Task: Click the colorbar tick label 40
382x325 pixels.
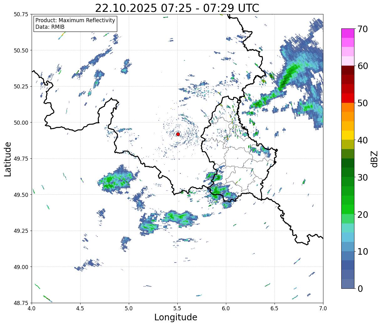Action: pos(362,140)
